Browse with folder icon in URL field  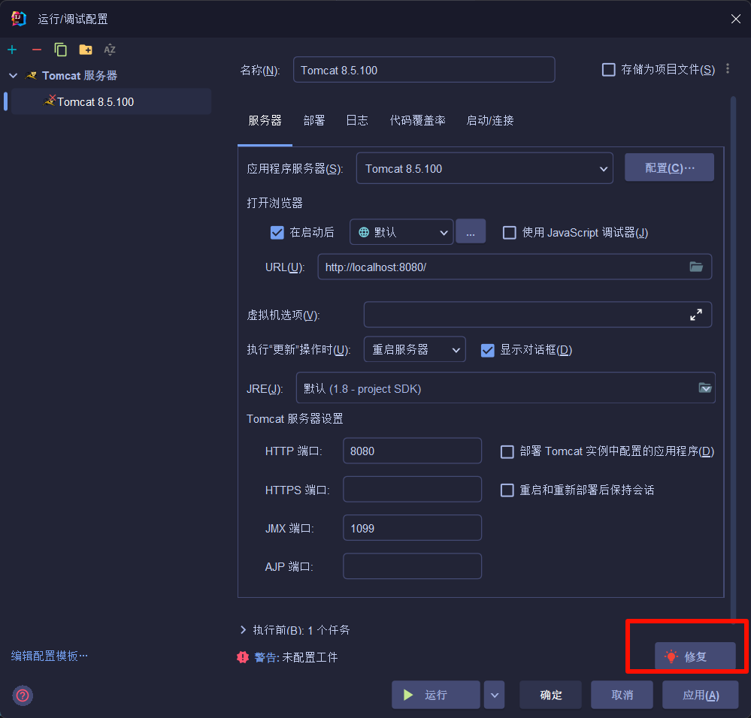(x=696, y=267)
